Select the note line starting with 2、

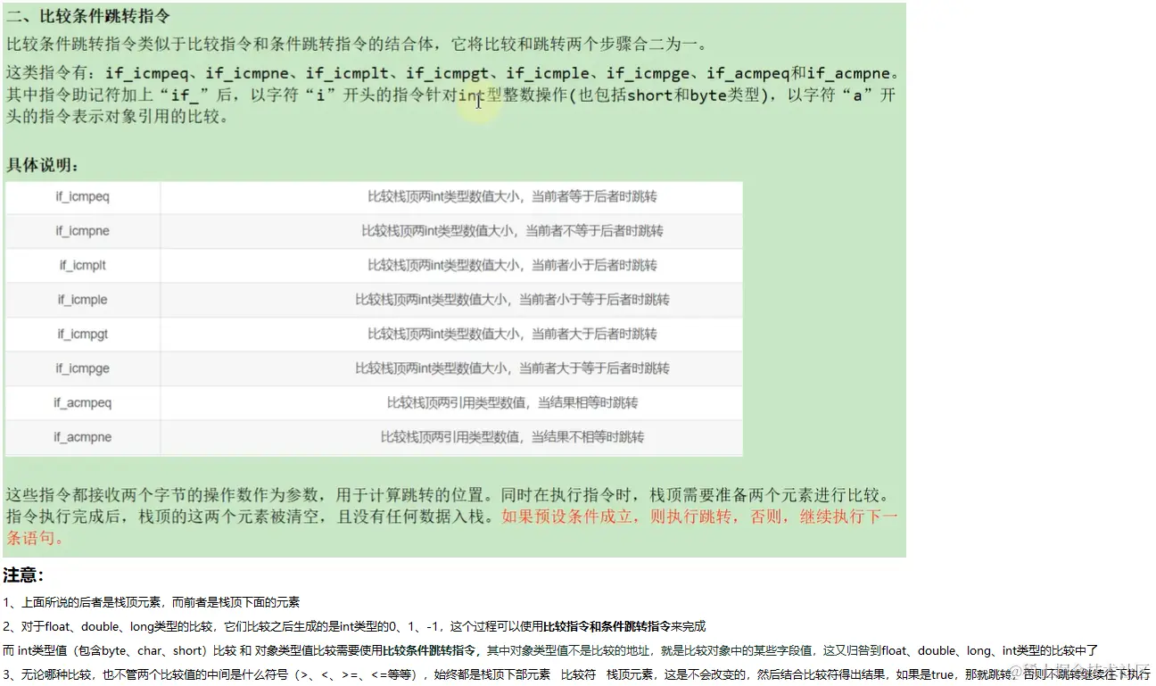[x=357, y=626]
